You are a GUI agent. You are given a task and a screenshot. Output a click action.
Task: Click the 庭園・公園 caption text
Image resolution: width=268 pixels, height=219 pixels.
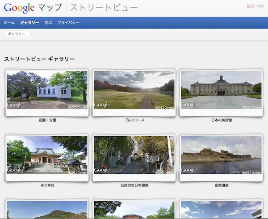coord(47,120)
